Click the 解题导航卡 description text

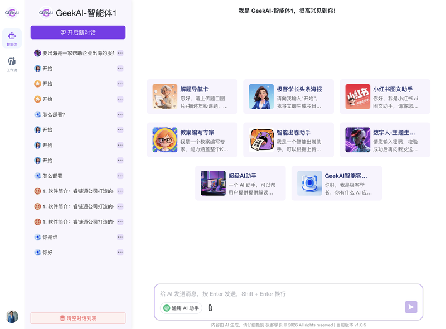pyautogui.click(x=204, y=102)
